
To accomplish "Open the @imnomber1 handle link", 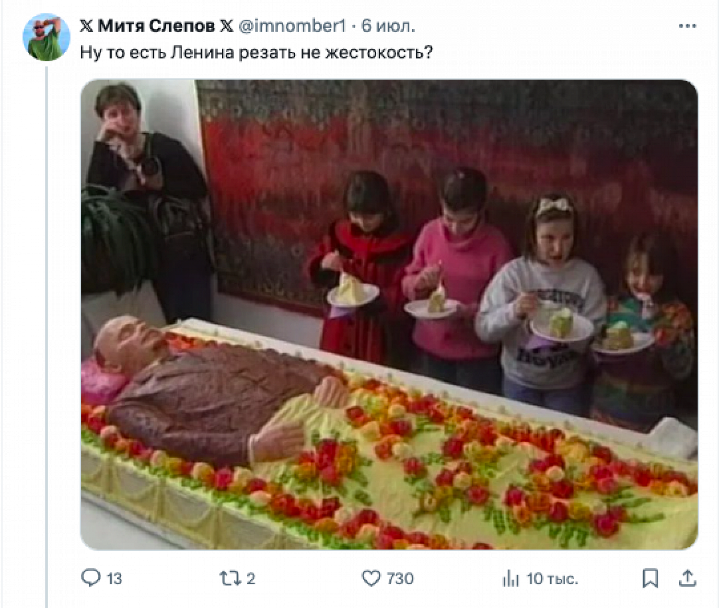I will pos(292,26).
